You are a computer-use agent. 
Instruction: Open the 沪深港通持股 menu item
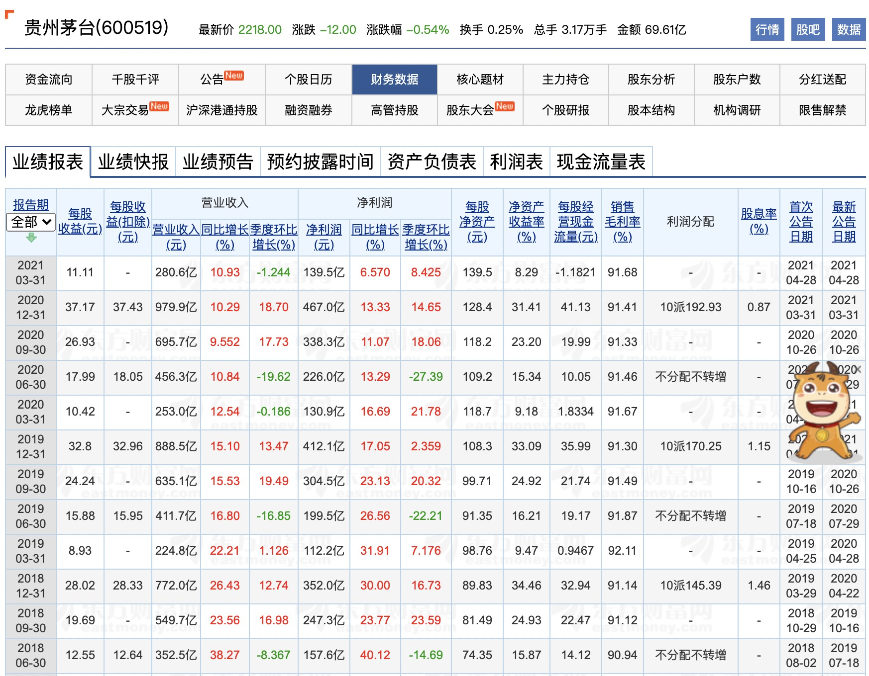point(222,110)
